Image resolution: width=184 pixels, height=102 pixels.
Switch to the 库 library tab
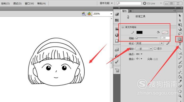pos(130,11)
